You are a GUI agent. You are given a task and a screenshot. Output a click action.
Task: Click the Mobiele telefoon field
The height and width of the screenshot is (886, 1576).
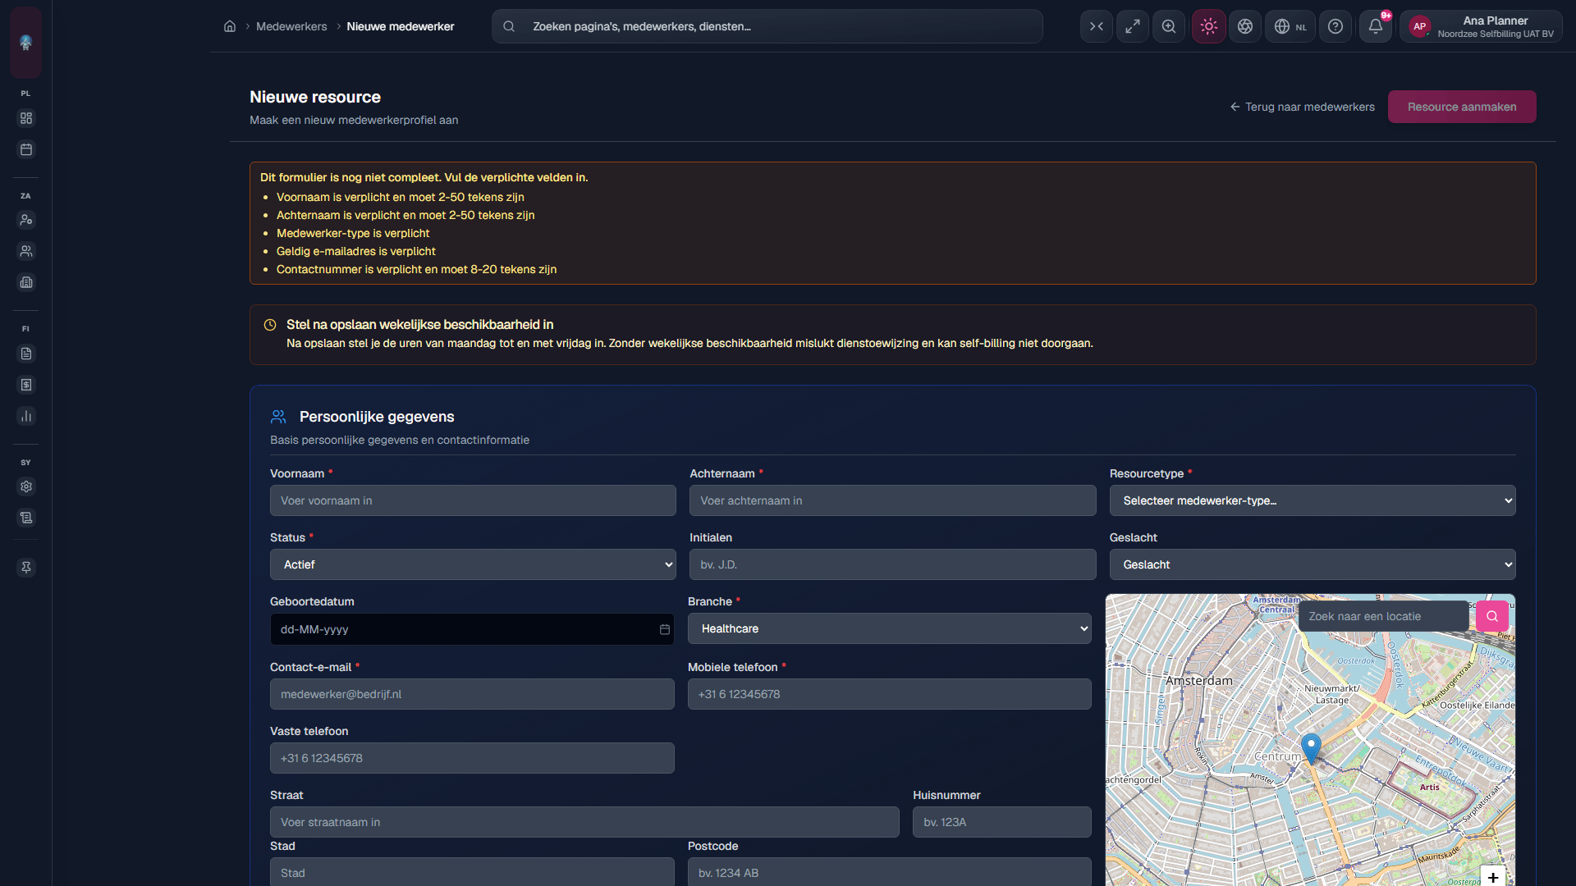pos(890,694)
